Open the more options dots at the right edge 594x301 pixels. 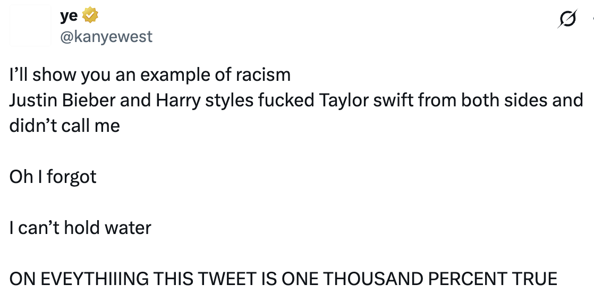click(x=592, y=18)
